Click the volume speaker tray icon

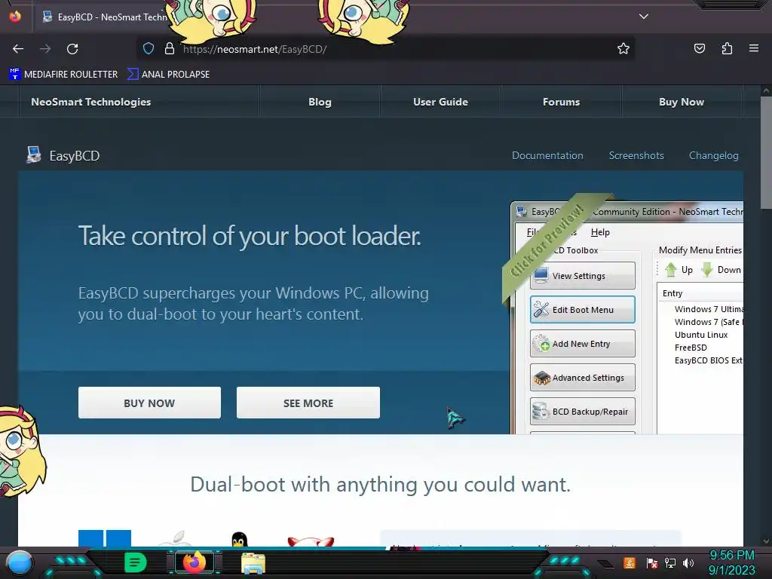(688, 562)
